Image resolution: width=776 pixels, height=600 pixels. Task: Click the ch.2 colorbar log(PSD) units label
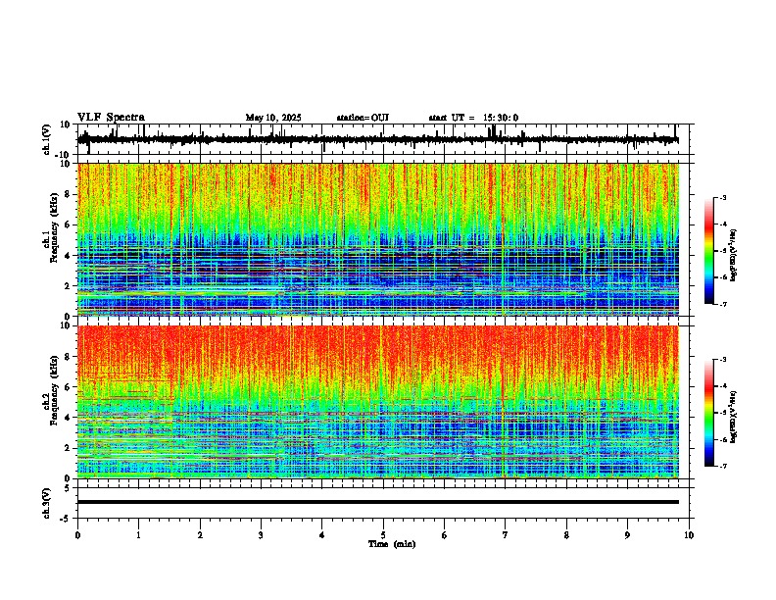pos(734,418)
